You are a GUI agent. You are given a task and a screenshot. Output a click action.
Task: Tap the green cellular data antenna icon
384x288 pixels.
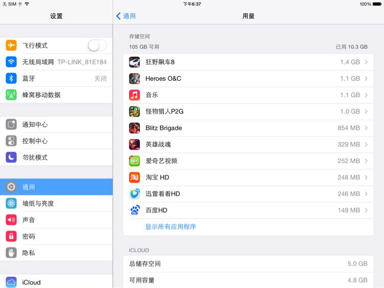pyautogui.click(x=11, y=95)
